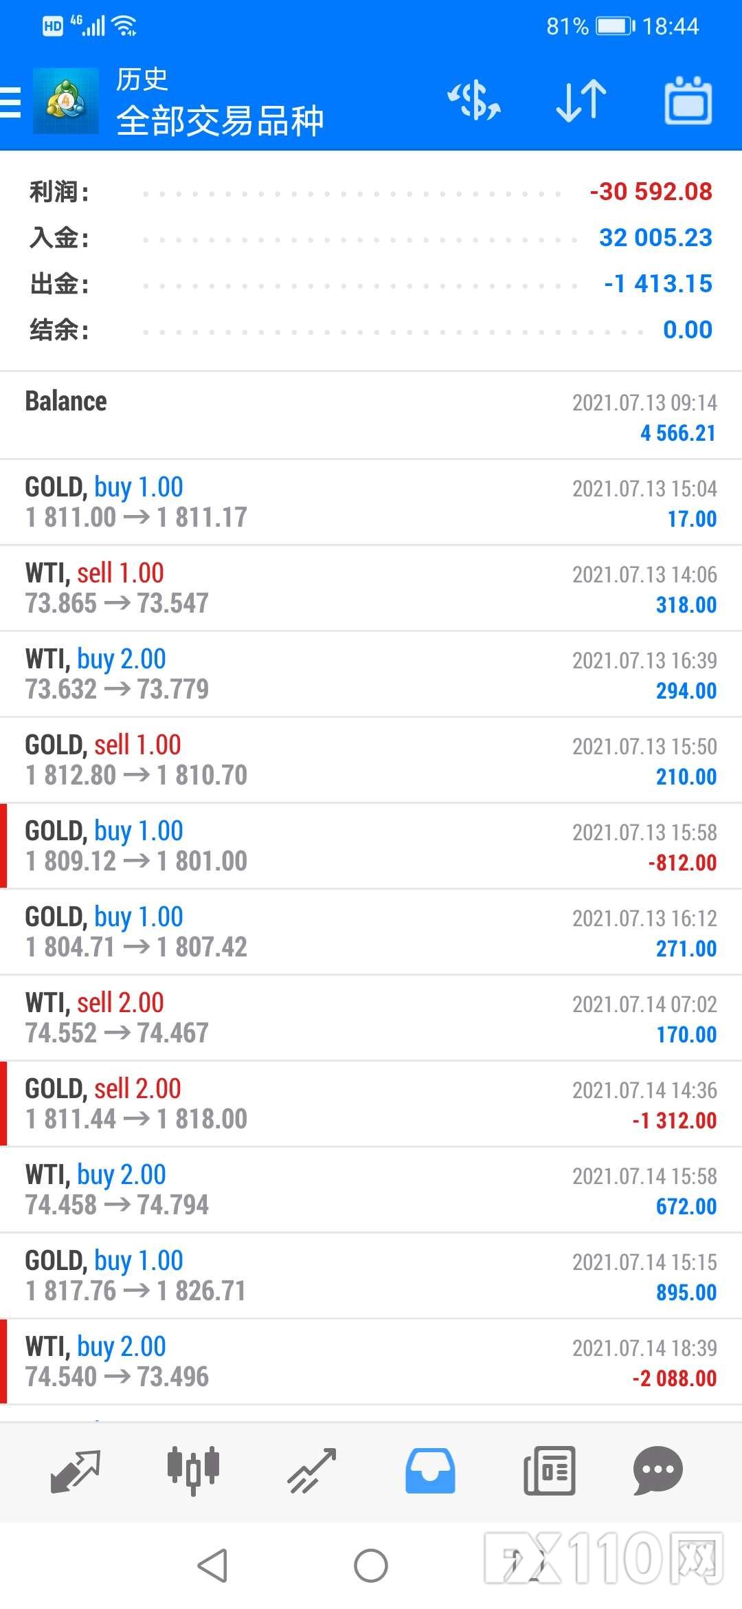742x1609 pixels.
Task: Open the calendar date range picker
Action: point(688,101)
